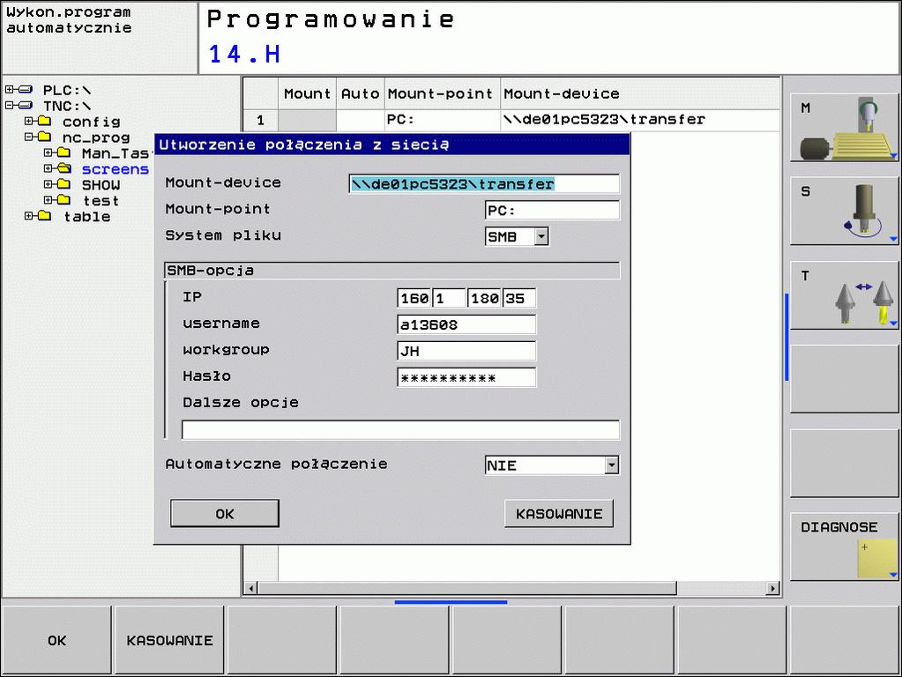
Task: Click the Hasło password field
Action: [466, 377]
